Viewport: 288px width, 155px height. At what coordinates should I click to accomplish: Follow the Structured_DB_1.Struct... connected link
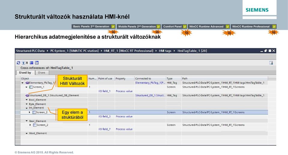click(150, 96)
